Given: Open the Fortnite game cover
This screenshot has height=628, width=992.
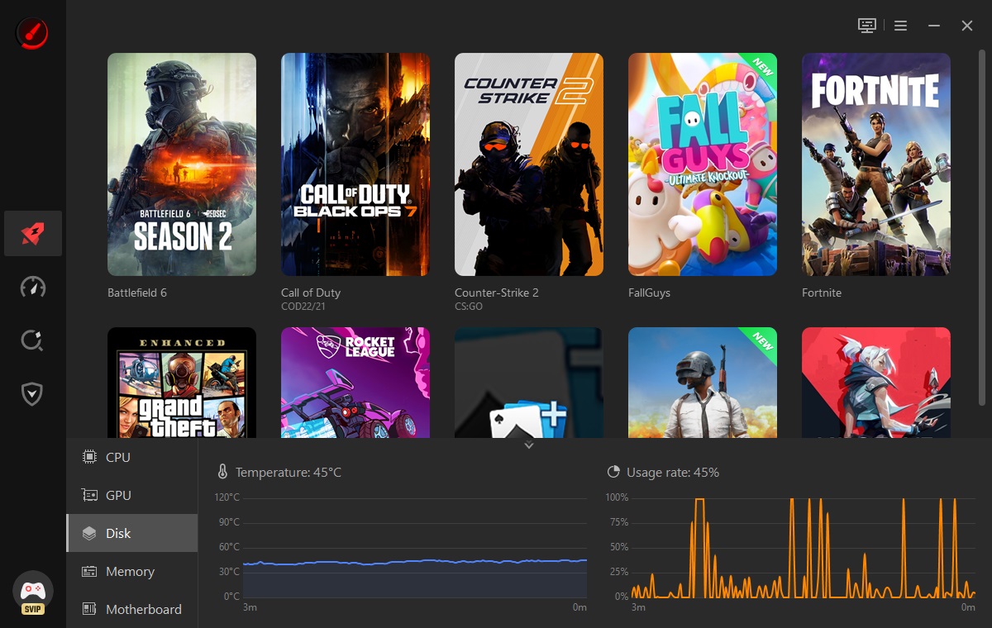Looking at the screenshot, I should pyautogui.click(x=876, y=164).
